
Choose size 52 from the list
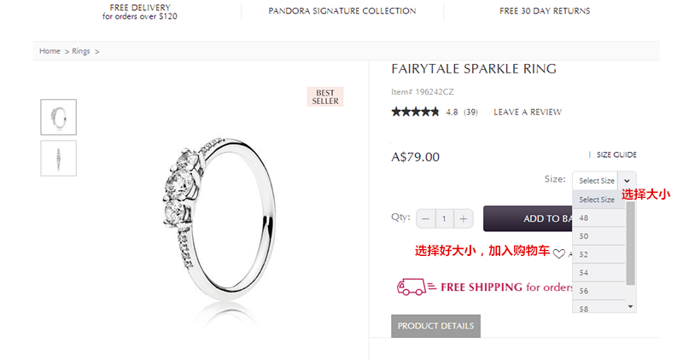[x=598, y=255]
